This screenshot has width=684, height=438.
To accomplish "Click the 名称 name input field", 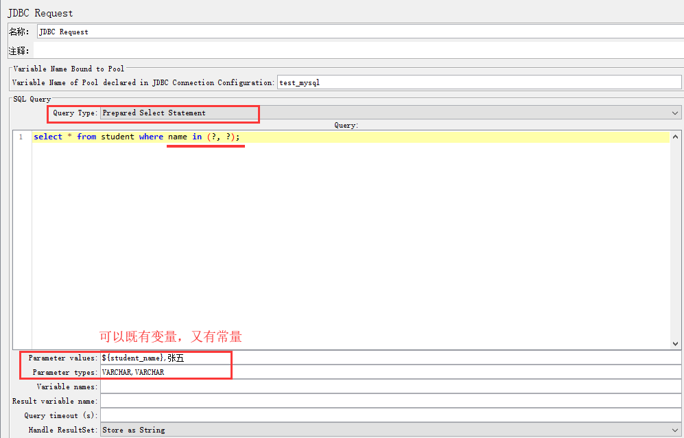I will tap(357, 32).
